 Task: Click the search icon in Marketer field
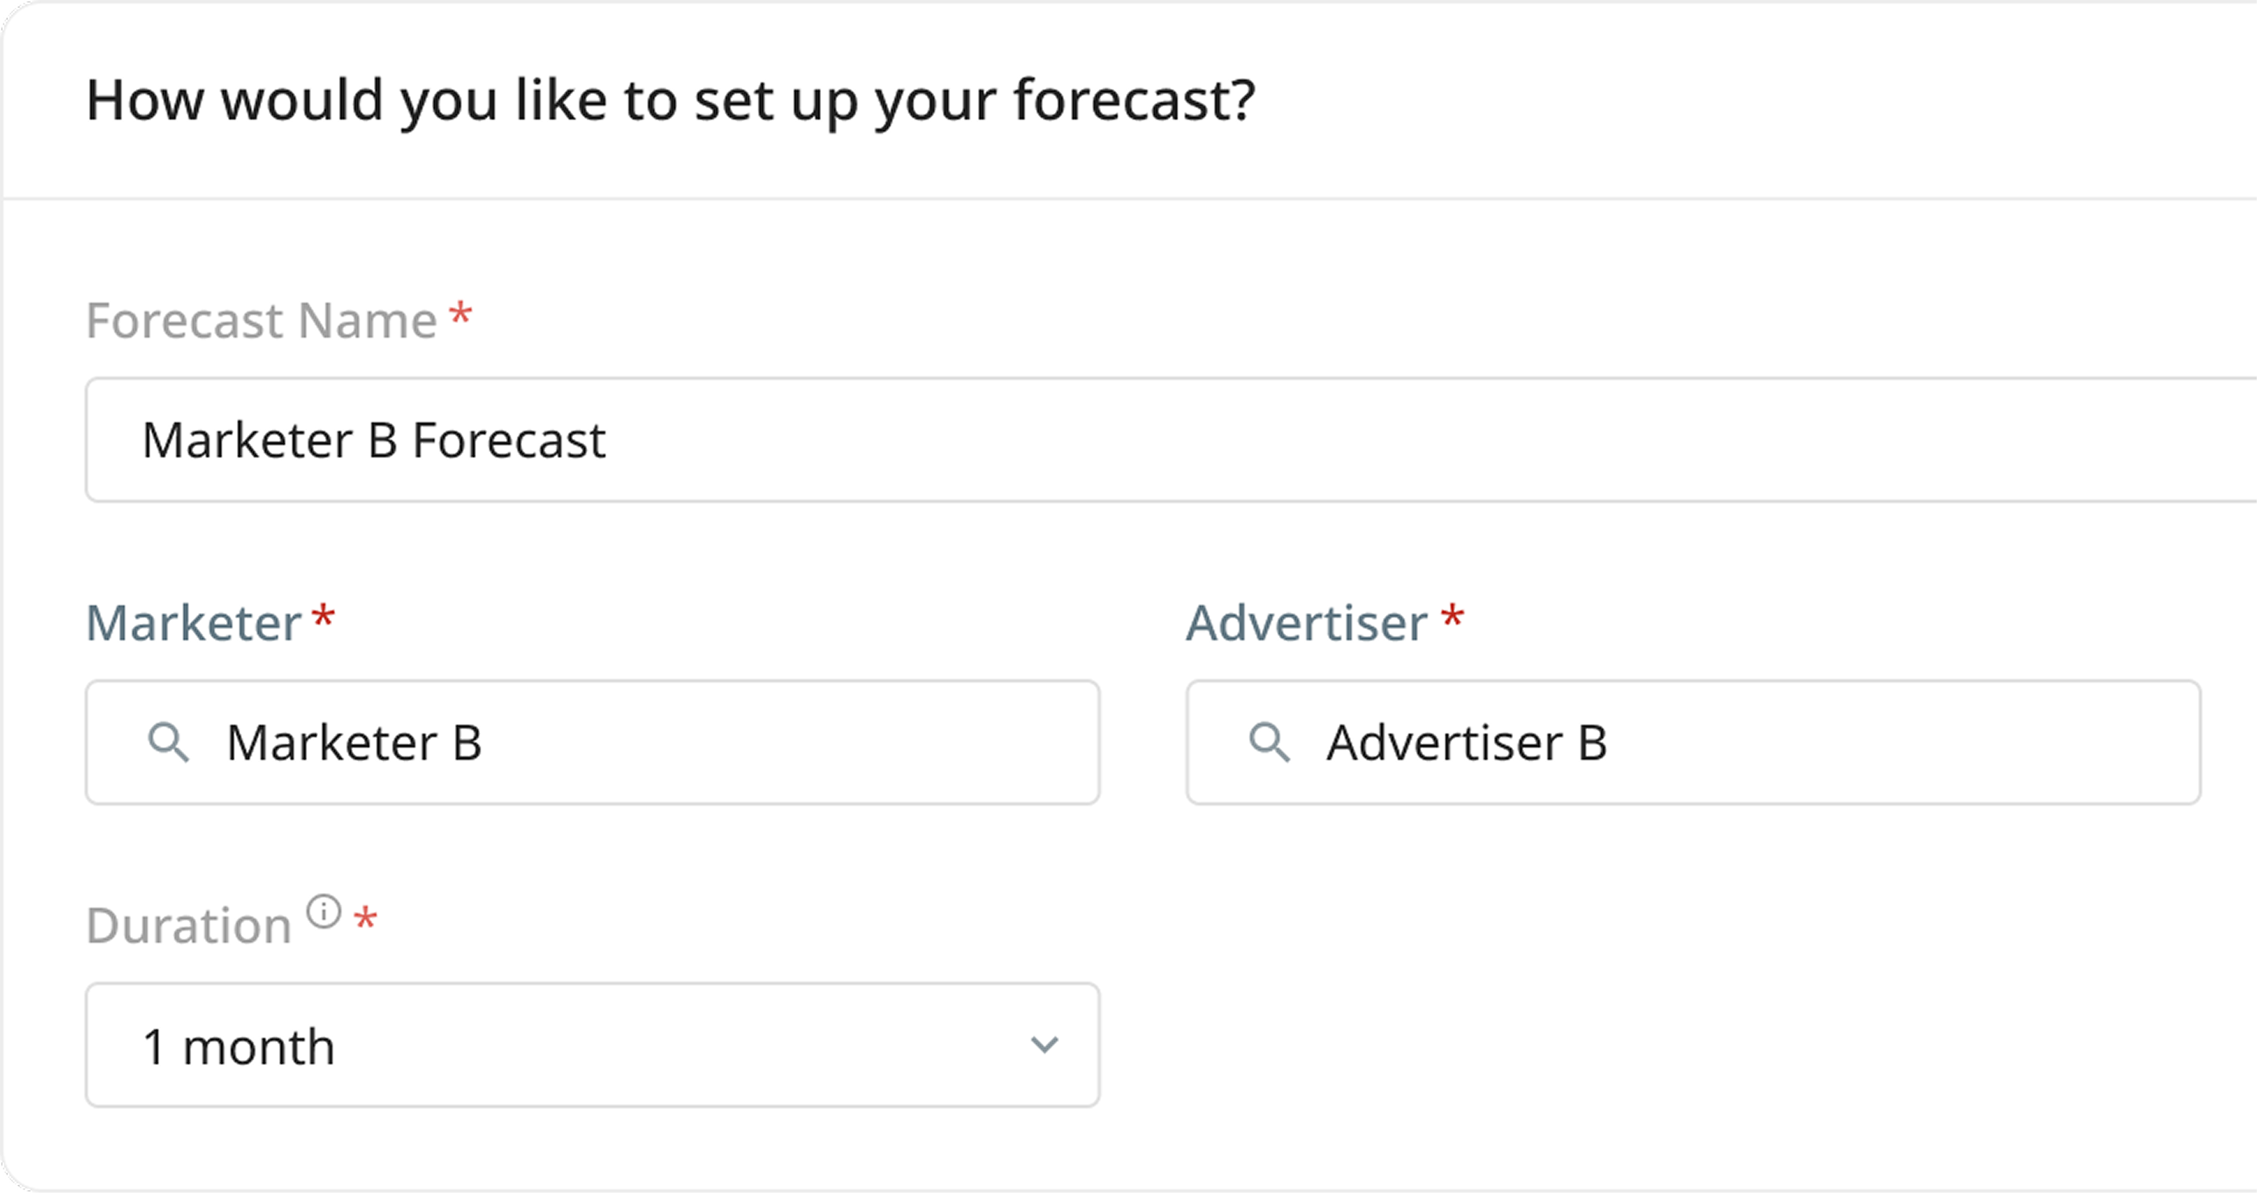(x=168, y=742)
